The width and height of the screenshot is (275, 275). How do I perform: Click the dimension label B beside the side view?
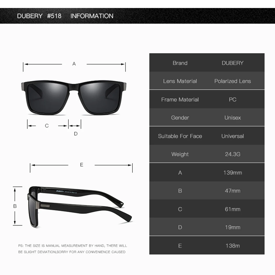[x=15, y=206]
